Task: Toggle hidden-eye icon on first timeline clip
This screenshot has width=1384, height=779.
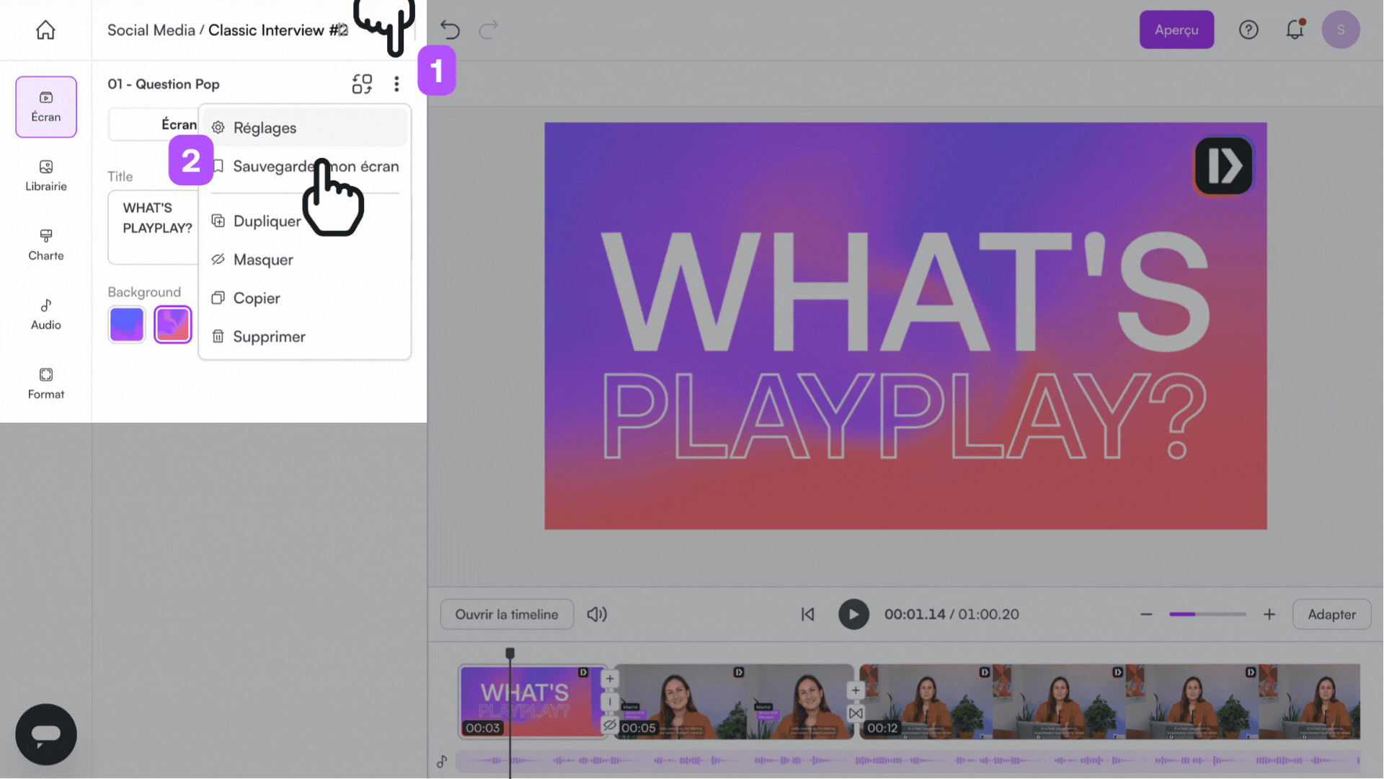Action: [x=610, y=724]
